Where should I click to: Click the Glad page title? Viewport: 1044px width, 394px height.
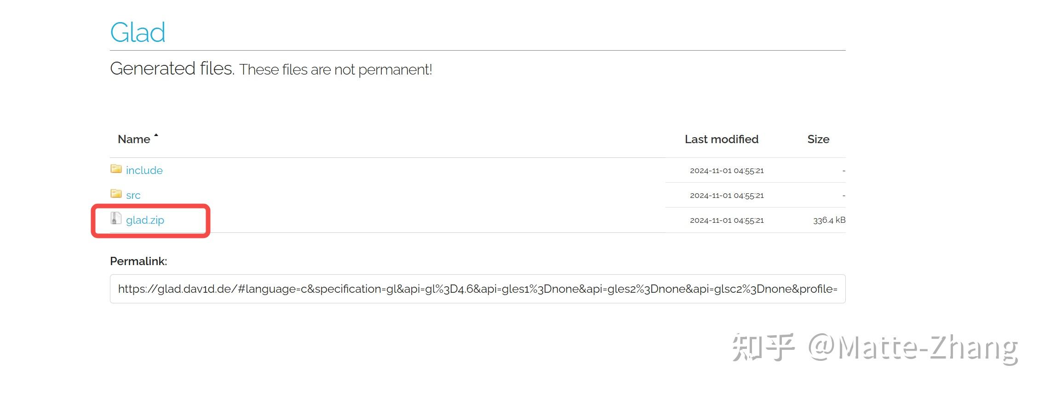pos(137,31)
